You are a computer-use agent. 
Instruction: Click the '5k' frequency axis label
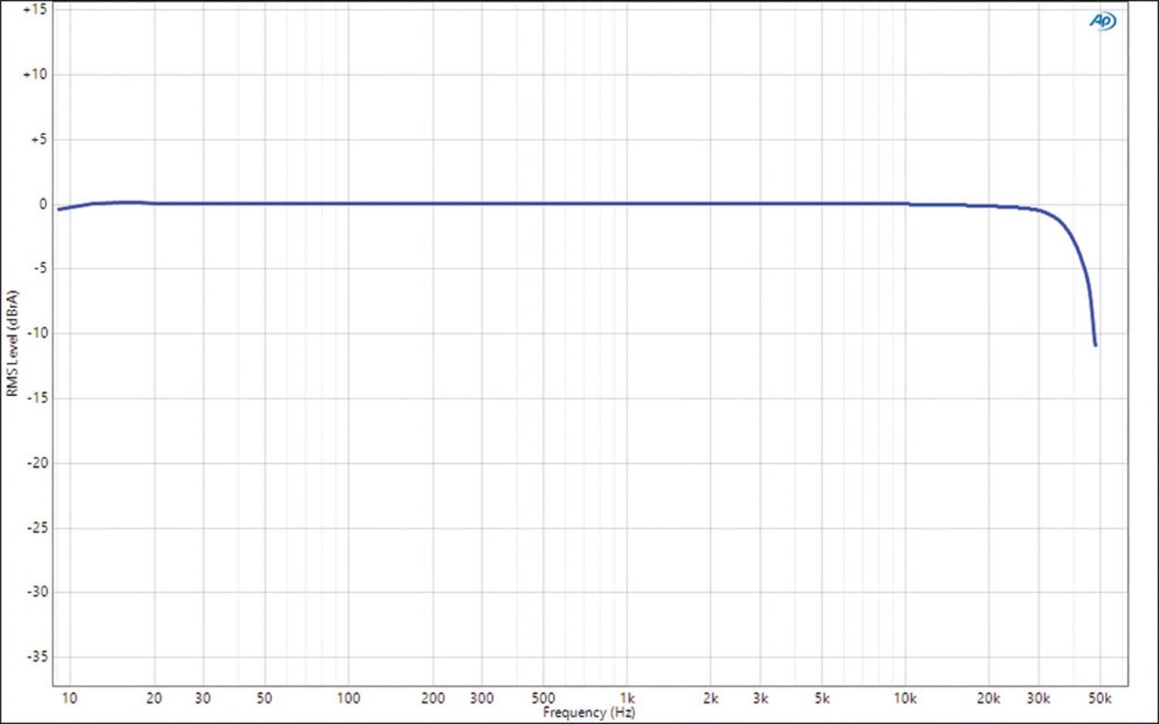pos(822,699)
